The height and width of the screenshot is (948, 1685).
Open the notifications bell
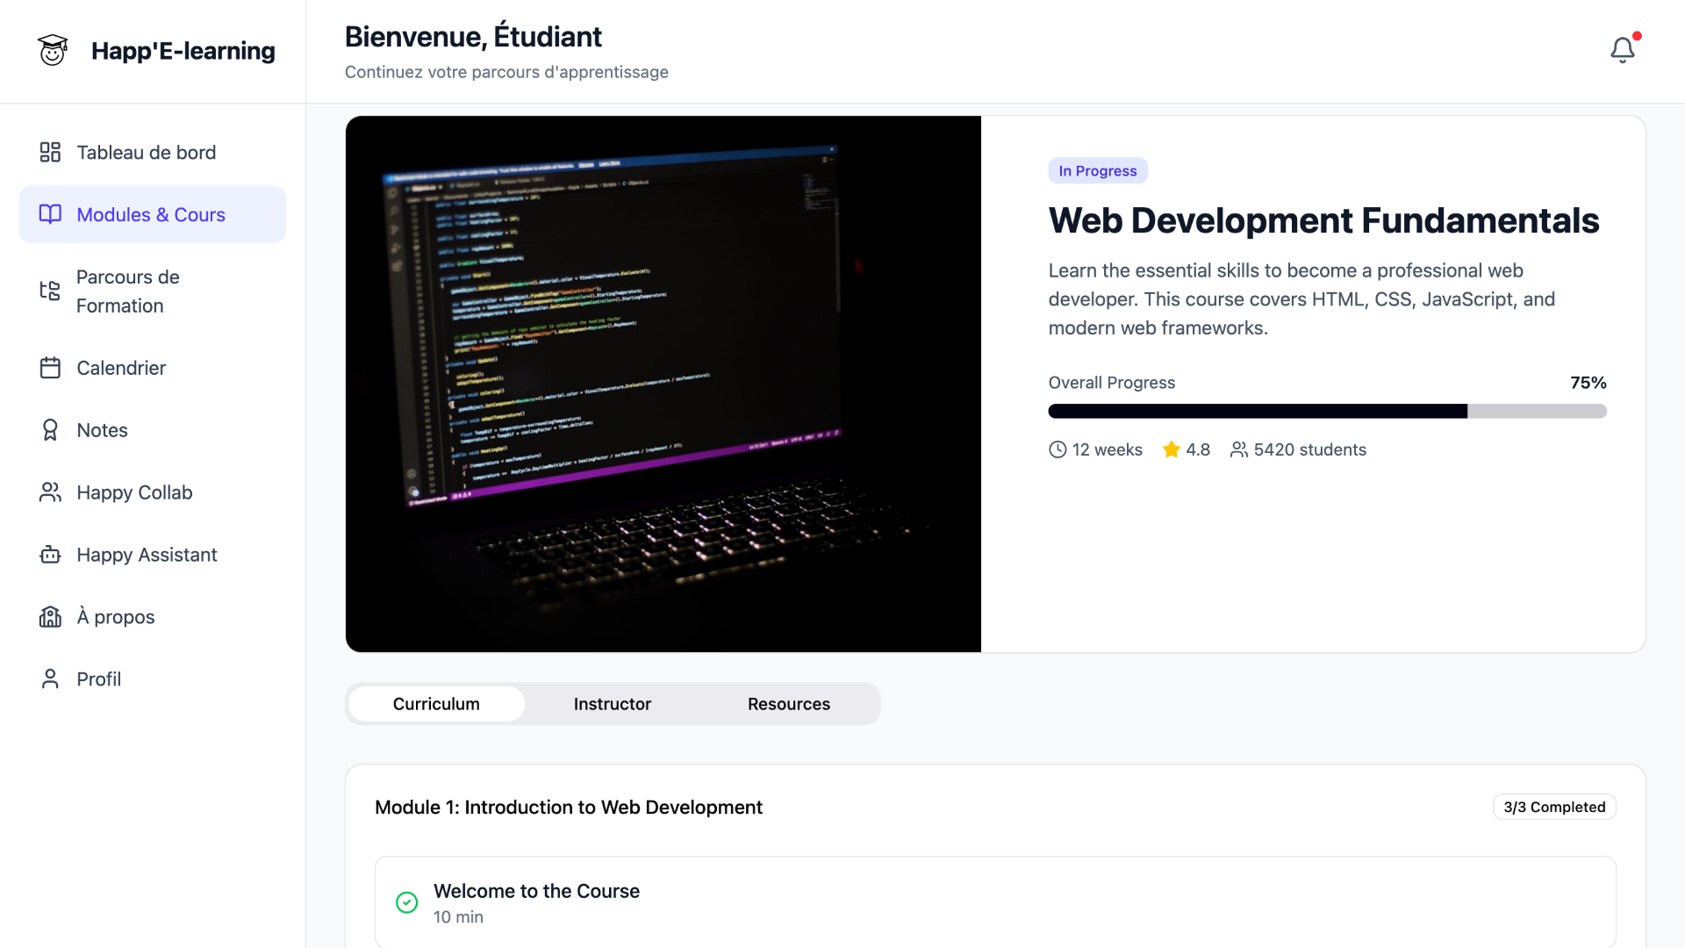pos(1623,50)
